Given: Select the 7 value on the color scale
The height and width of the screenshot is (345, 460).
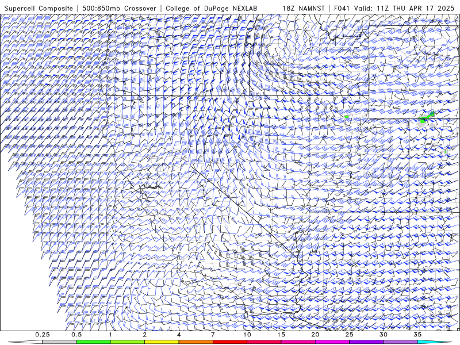Looking at the screenshot, I should [213, 335].
